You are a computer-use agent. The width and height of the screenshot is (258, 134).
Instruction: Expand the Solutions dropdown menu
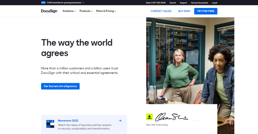[x=69, y=11]
